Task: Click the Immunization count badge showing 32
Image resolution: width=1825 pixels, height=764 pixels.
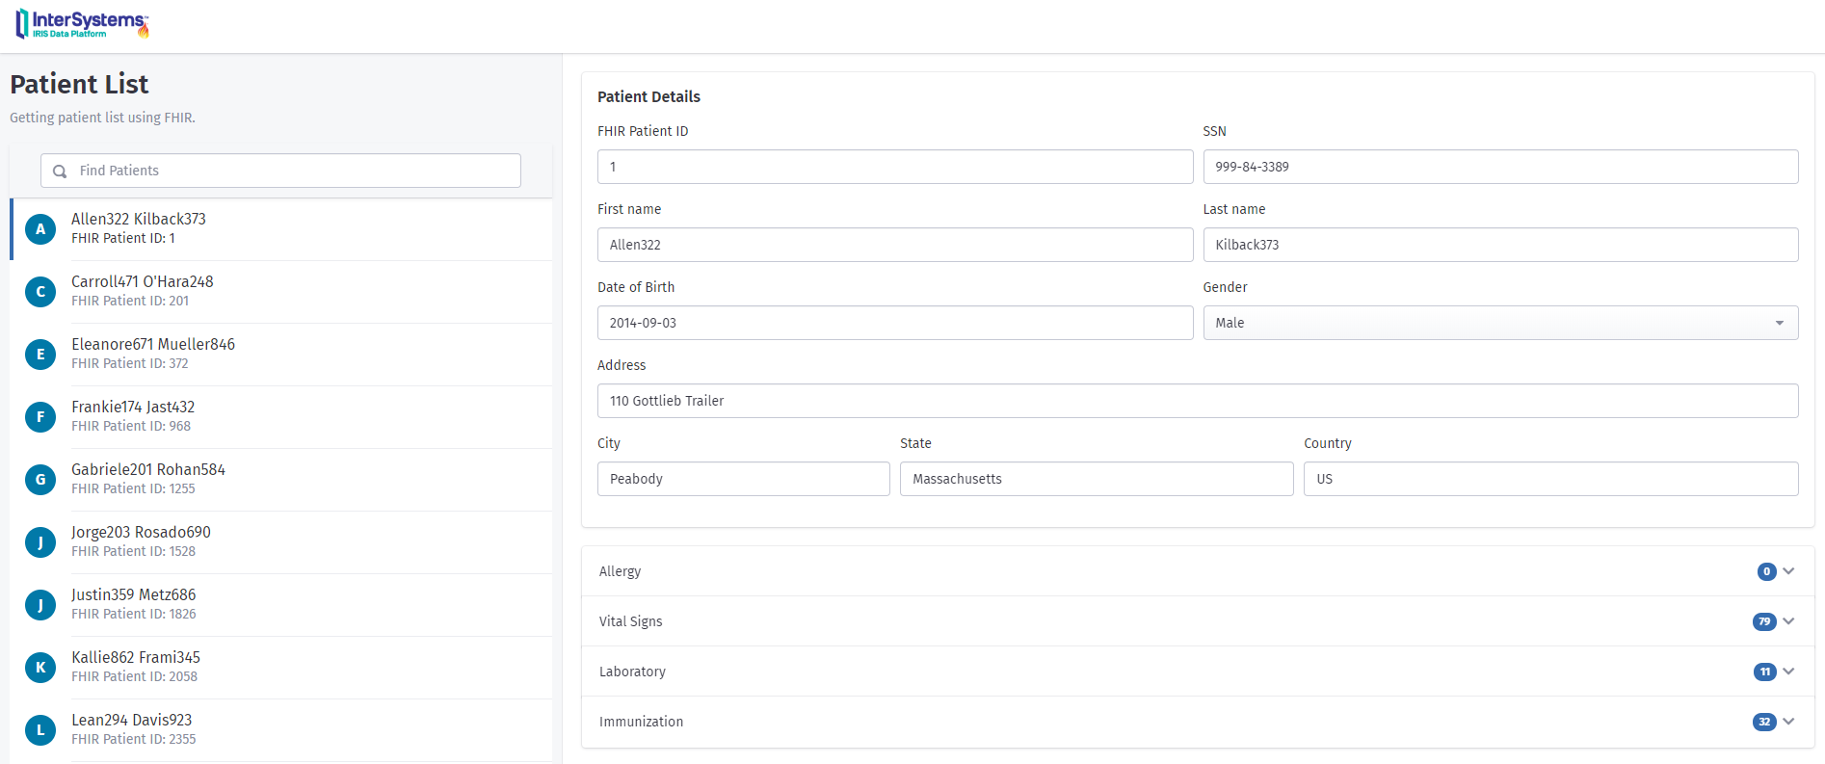Action: click(1764, 722)
